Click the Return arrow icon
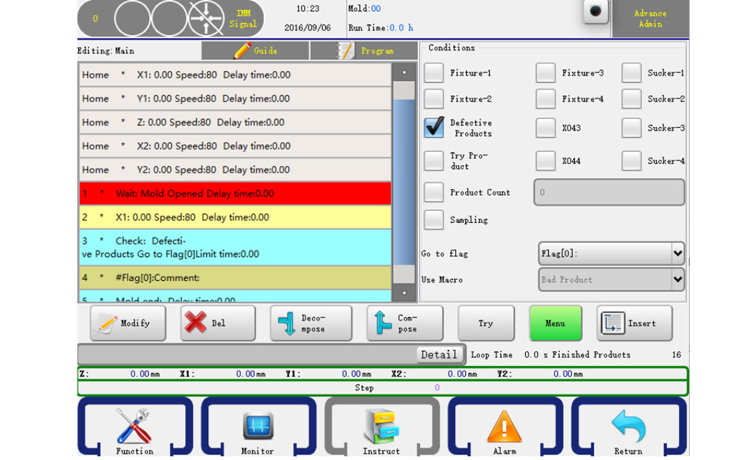 pyautogui.click(x=628, y=426)
